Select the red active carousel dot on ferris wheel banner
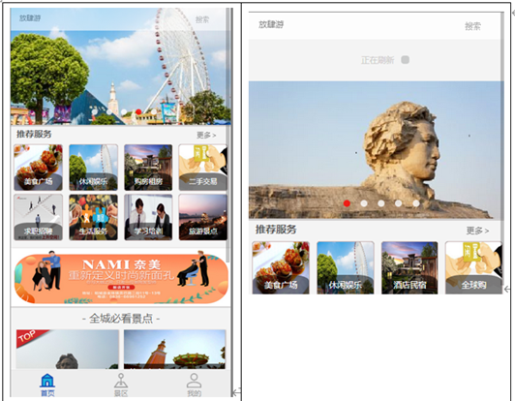This screenshot has height=401, width=515. click(x=138, y=111)
